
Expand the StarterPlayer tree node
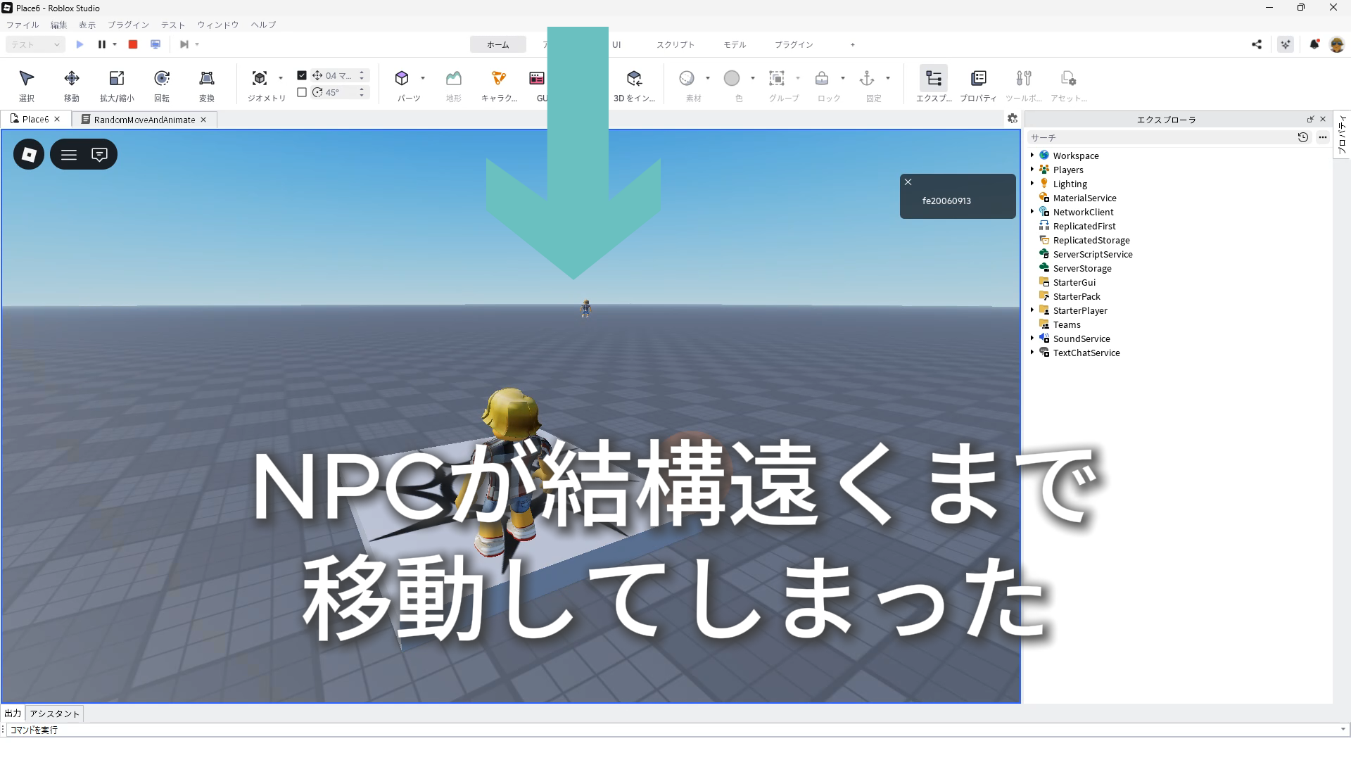[1032, 310]
